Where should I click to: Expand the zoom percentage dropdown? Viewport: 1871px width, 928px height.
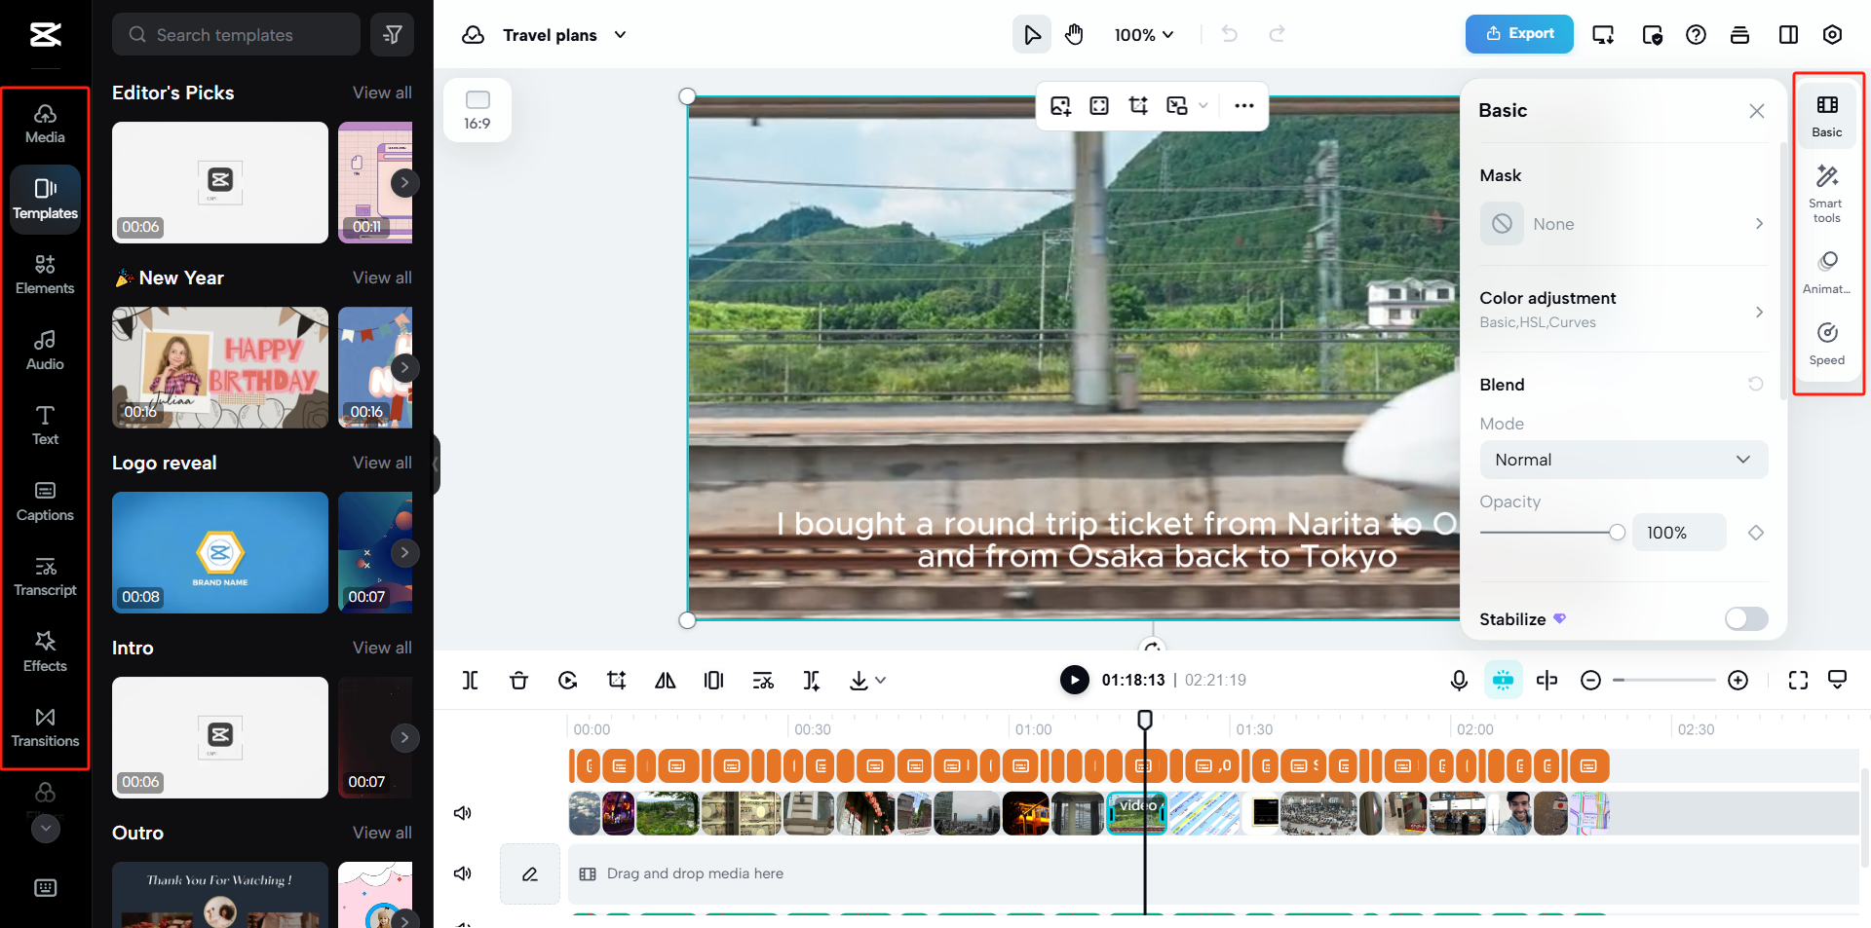click(x=1144, y=35)
